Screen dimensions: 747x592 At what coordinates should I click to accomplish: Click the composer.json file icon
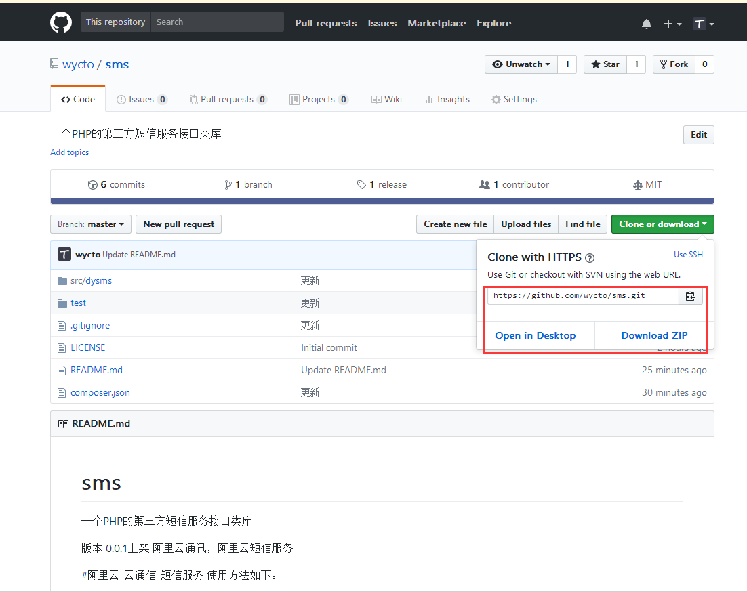pos(62,393)
